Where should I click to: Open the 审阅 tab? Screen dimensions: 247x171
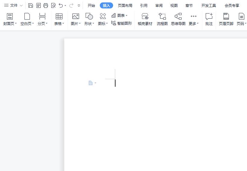(x=159, y=5)
